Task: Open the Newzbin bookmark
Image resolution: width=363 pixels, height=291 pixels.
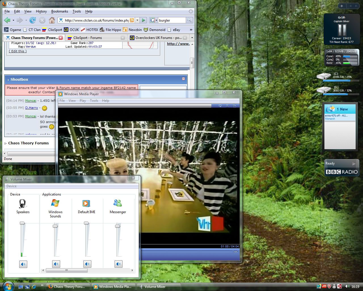Action: (132, 30)
